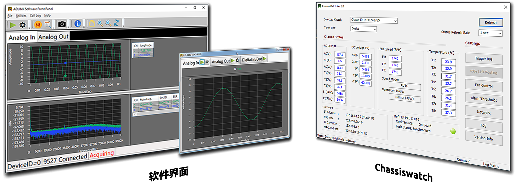This screenshot has width=516, height=186.
Task: Click the MAC address 30:40:50:60:70:80 text
Action: coord(356,132)
